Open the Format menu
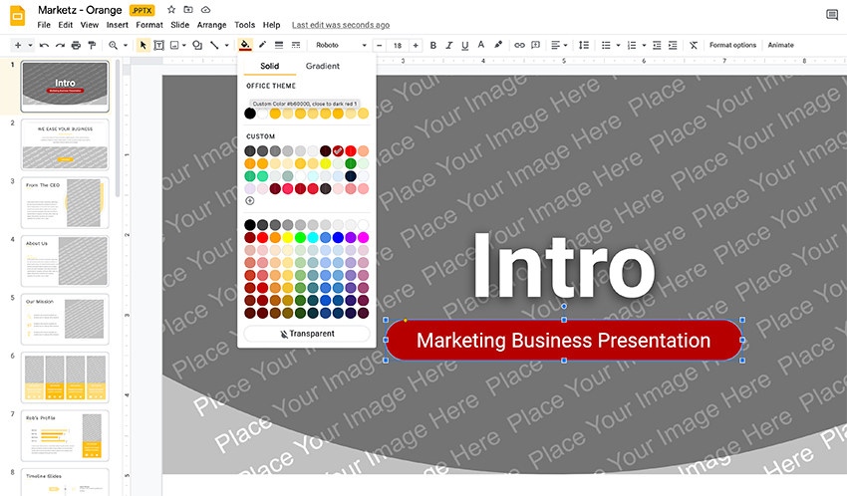The height and width of the screenshot is (496, 847). point(149,25)
